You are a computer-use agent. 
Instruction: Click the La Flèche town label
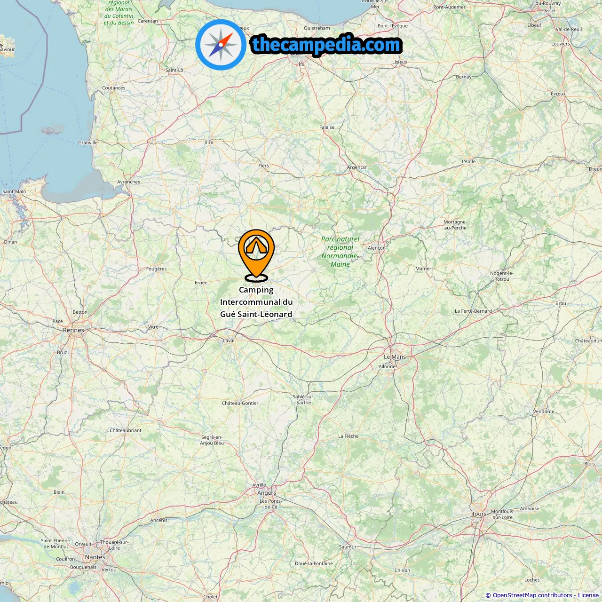(348, 436)
